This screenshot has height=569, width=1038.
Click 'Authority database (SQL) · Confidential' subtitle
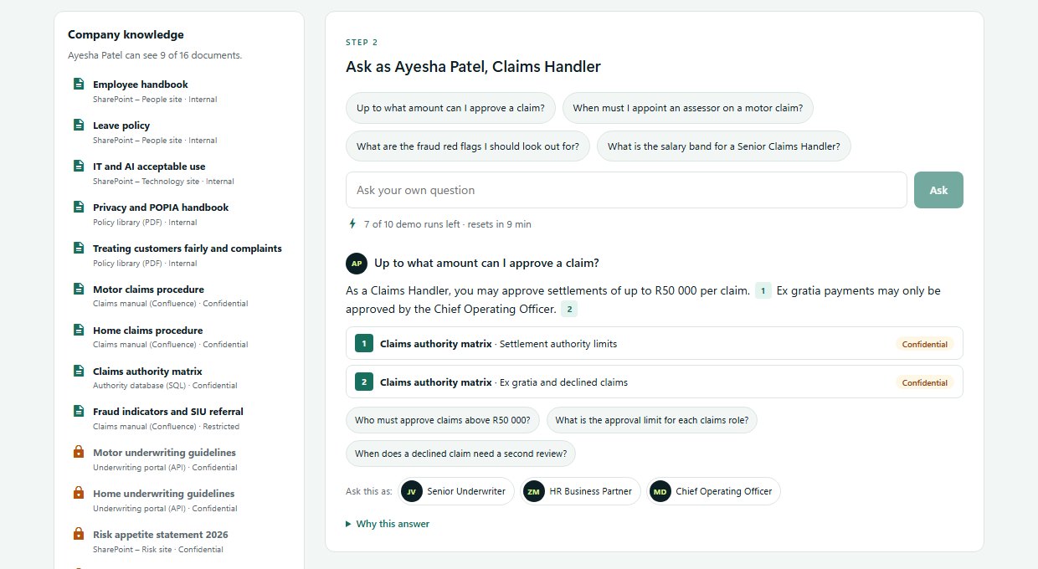point(165,386)
